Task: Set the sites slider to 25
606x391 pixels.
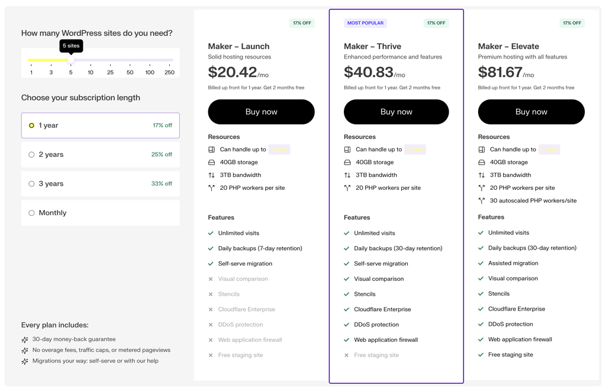Action: pos(110,60)
